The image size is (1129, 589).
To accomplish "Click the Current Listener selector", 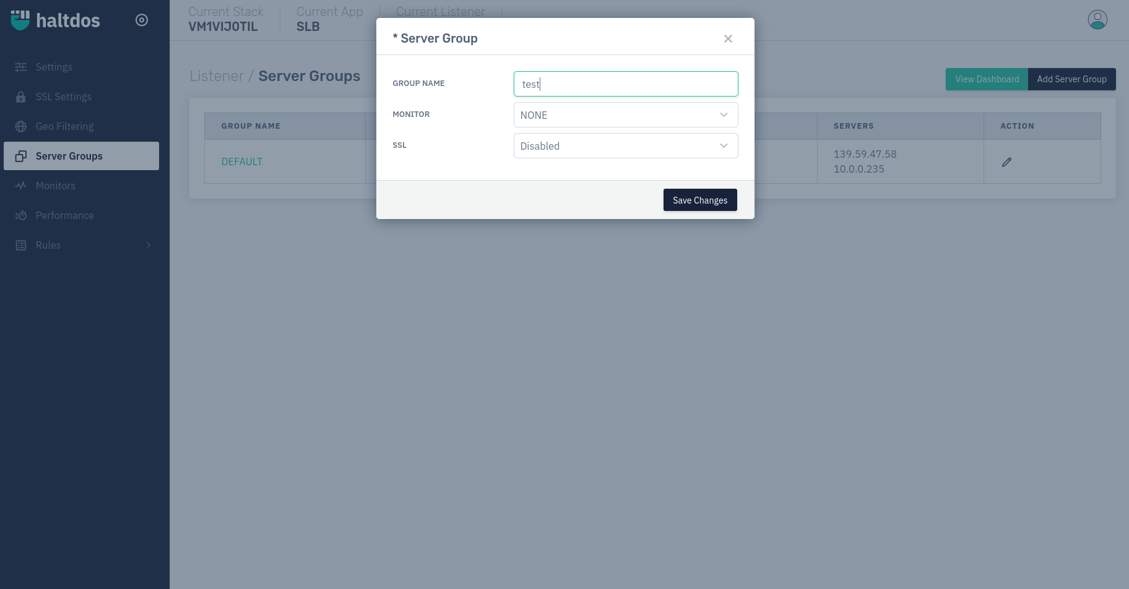I will [441, 12].
